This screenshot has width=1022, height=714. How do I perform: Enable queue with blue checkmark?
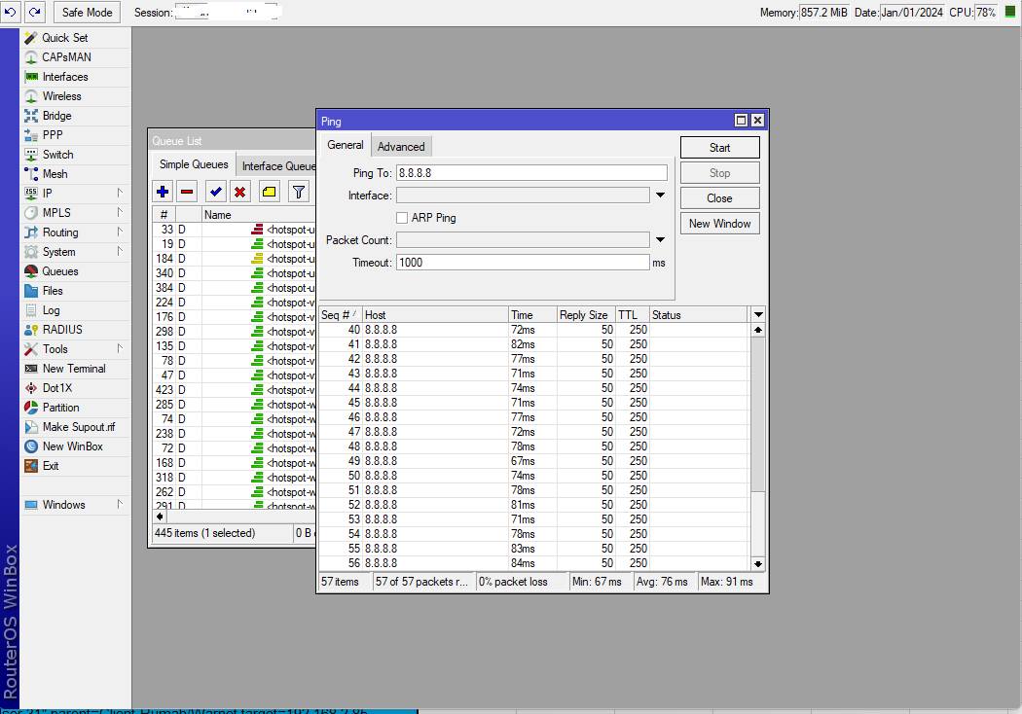(x=216, y=192)
